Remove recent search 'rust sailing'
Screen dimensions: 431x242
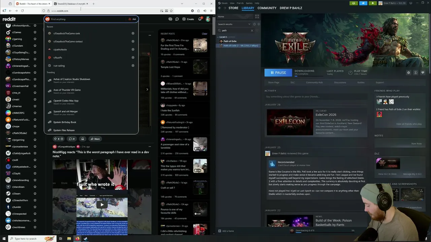[x=133, y=66]
